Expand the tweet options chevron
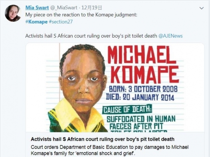 [x=202, y=8]
